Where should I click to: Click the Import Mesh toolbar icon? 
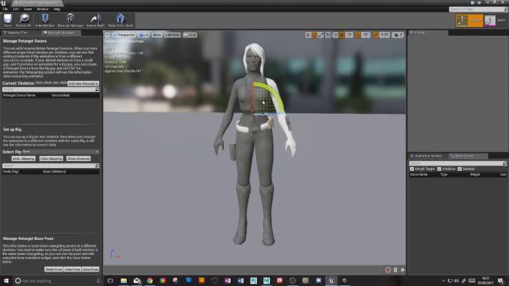(96, 20)
